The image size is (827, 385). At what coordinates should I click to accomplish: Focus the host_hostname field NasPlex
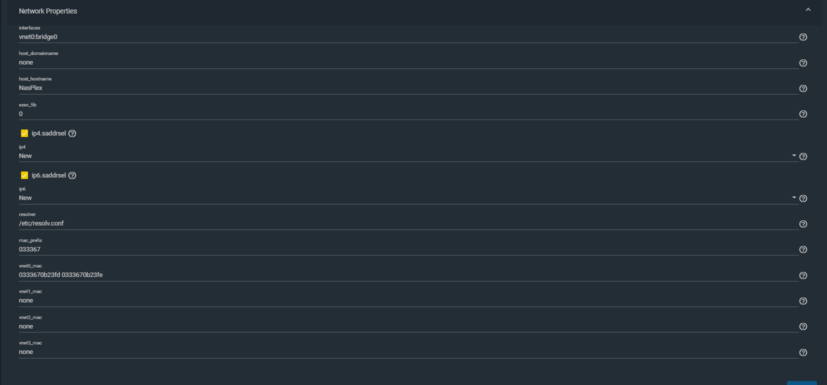tap(408, 88)
